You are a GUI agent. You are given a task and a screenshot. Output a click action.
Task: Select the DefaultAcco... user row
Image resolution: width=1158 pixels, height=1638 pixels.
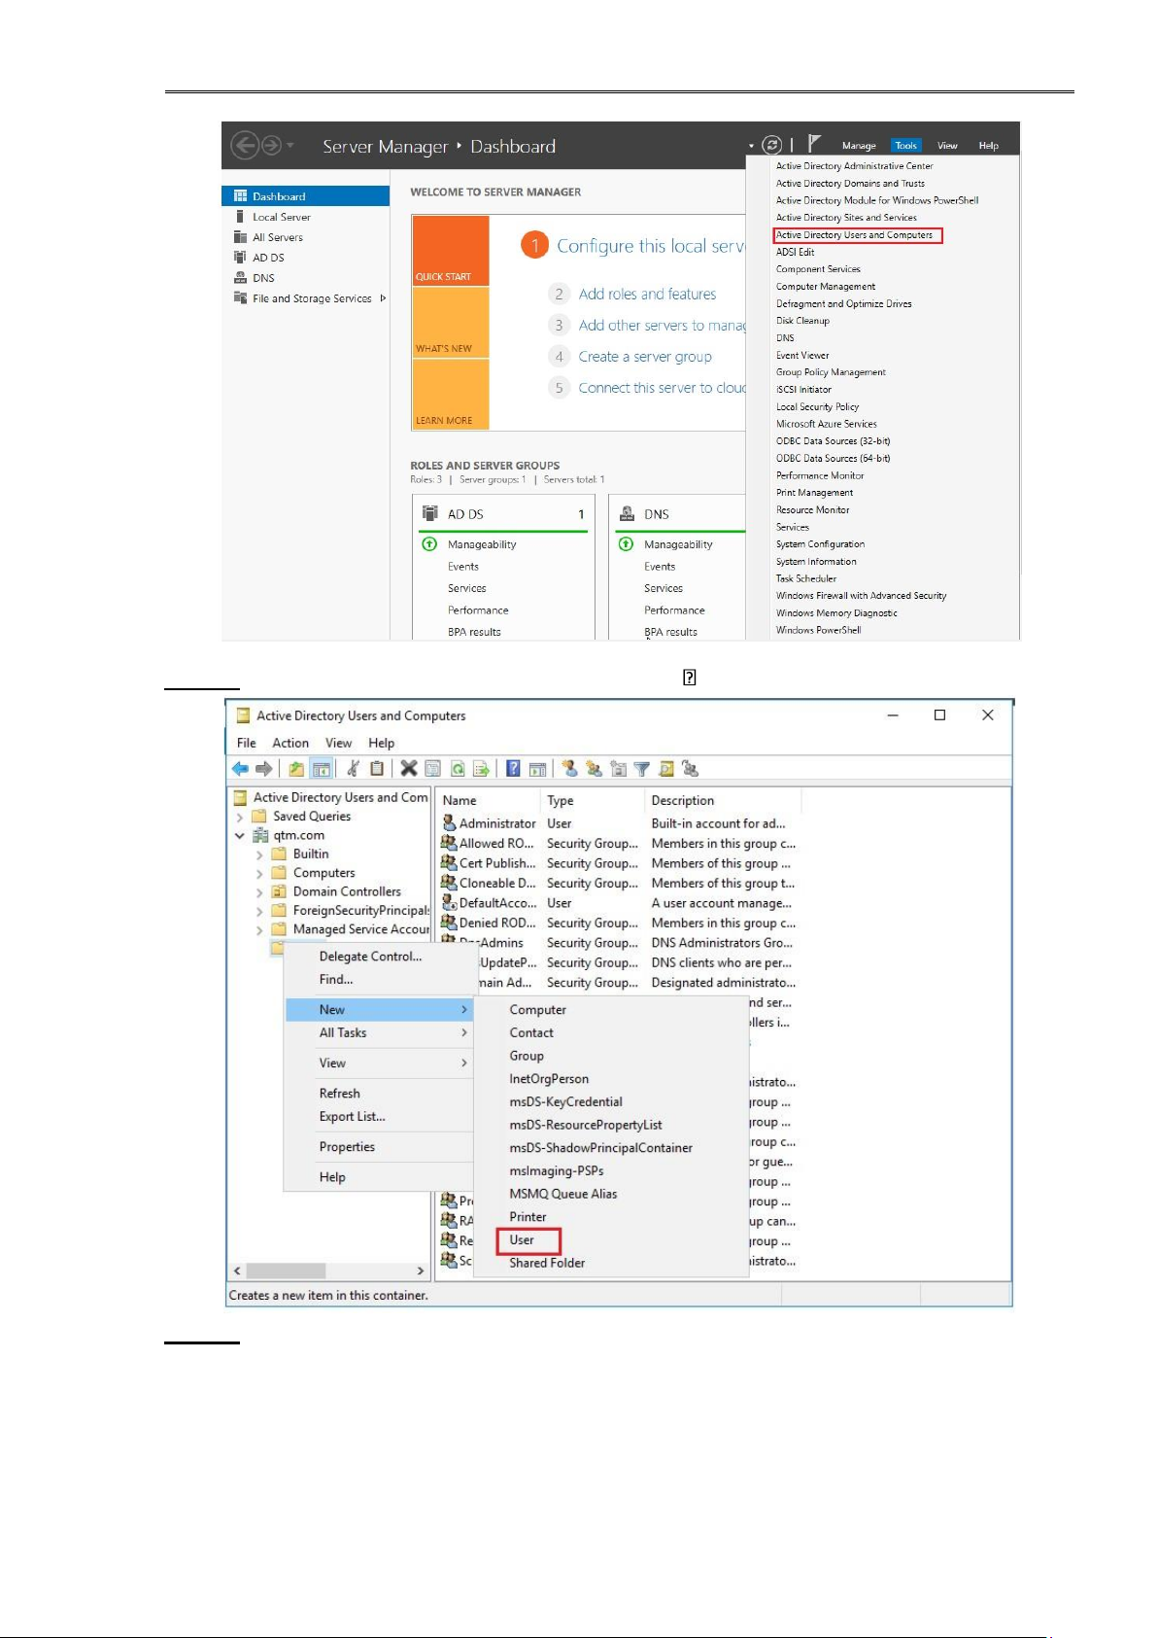coord(619,903)
